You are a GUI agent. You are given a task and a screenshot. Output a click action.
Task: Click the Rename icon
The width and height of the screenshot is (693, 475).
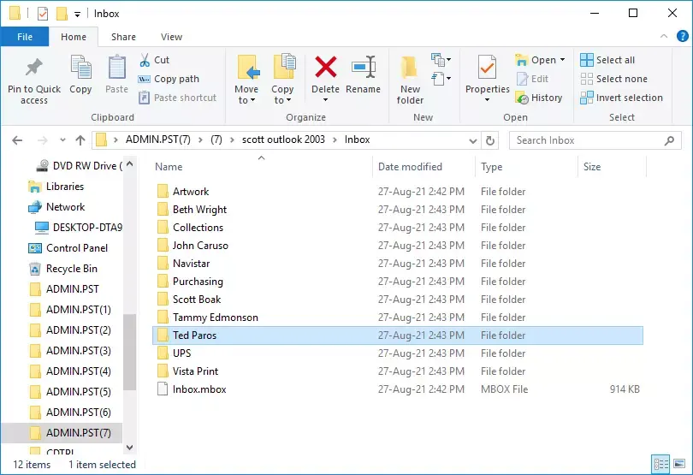(x=364, y=67)
